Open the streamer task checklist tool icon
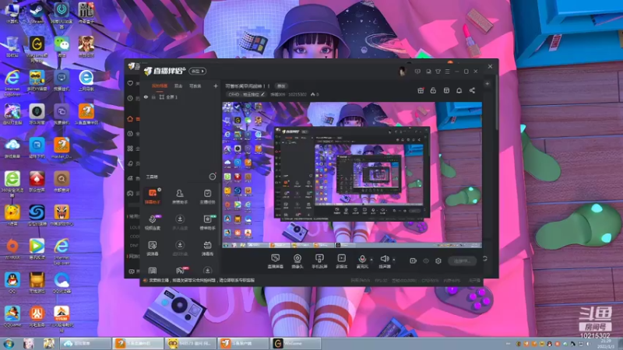 point(207,196)
